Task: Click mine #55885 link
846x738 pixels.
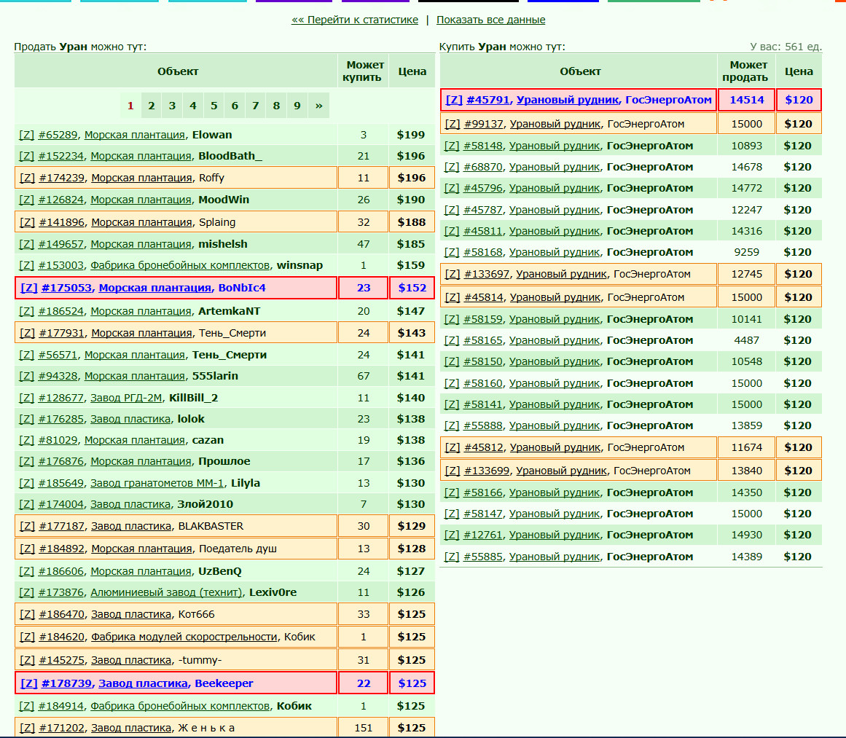Action: pyautogui.click(x=483, y=557)
